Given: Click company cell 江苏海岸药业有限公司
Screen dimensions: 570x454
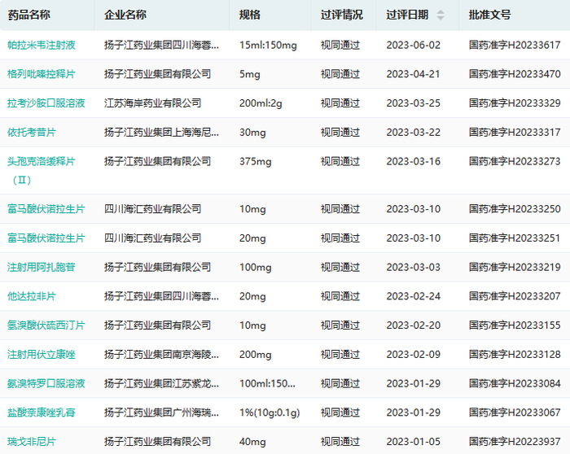Looking at the screenshot, I should [x=153, y=103].
